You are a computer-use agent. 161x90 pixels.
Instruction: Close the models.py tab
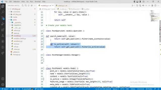53,5
